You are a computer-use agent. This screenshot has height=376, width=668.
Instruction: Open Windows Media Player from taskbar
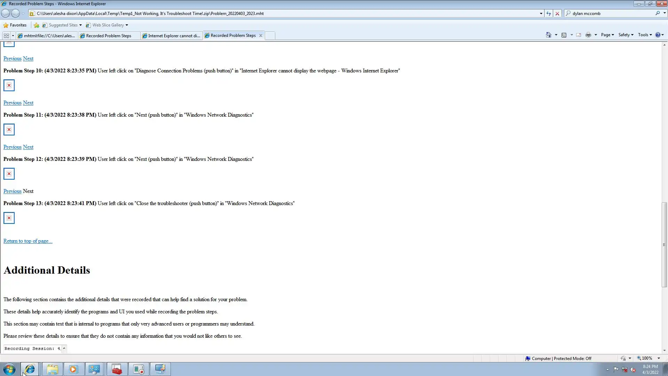click(73, 369)
